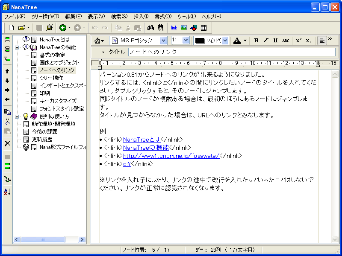The height and width of the screenshot is (256, 342).
Task: Click the redo icon in the main toolbar
Action: tap(105, 28)
